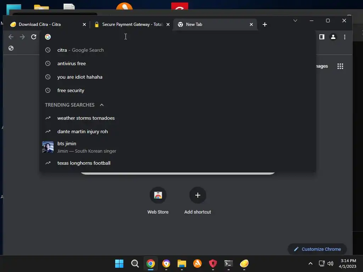Viewport: 363px width, 272px height.
Task: Open the terminal icon in the taskbar
Action: 229,263
